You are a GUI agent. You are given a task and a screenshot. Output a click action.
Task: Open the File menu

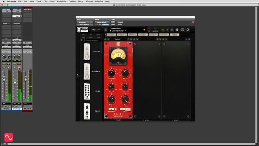point(20,2)
